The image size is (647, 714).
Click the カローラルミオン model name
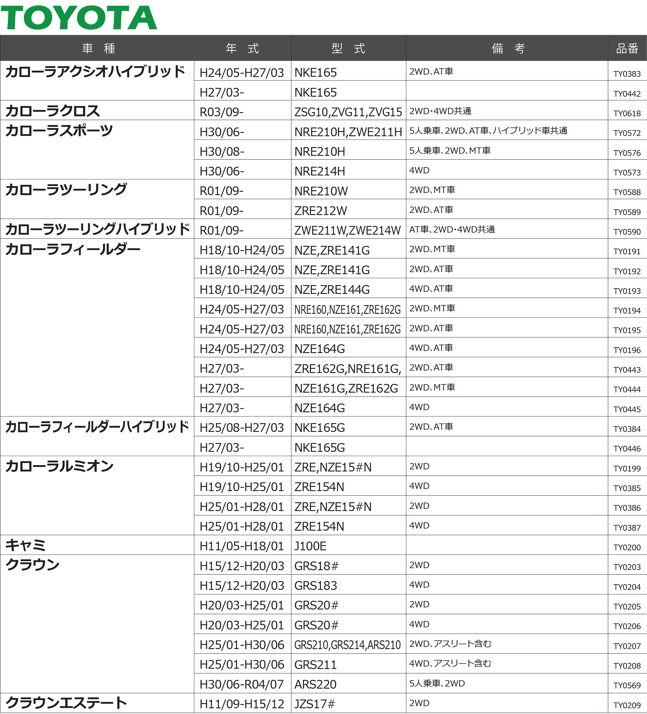click(59, 466)
